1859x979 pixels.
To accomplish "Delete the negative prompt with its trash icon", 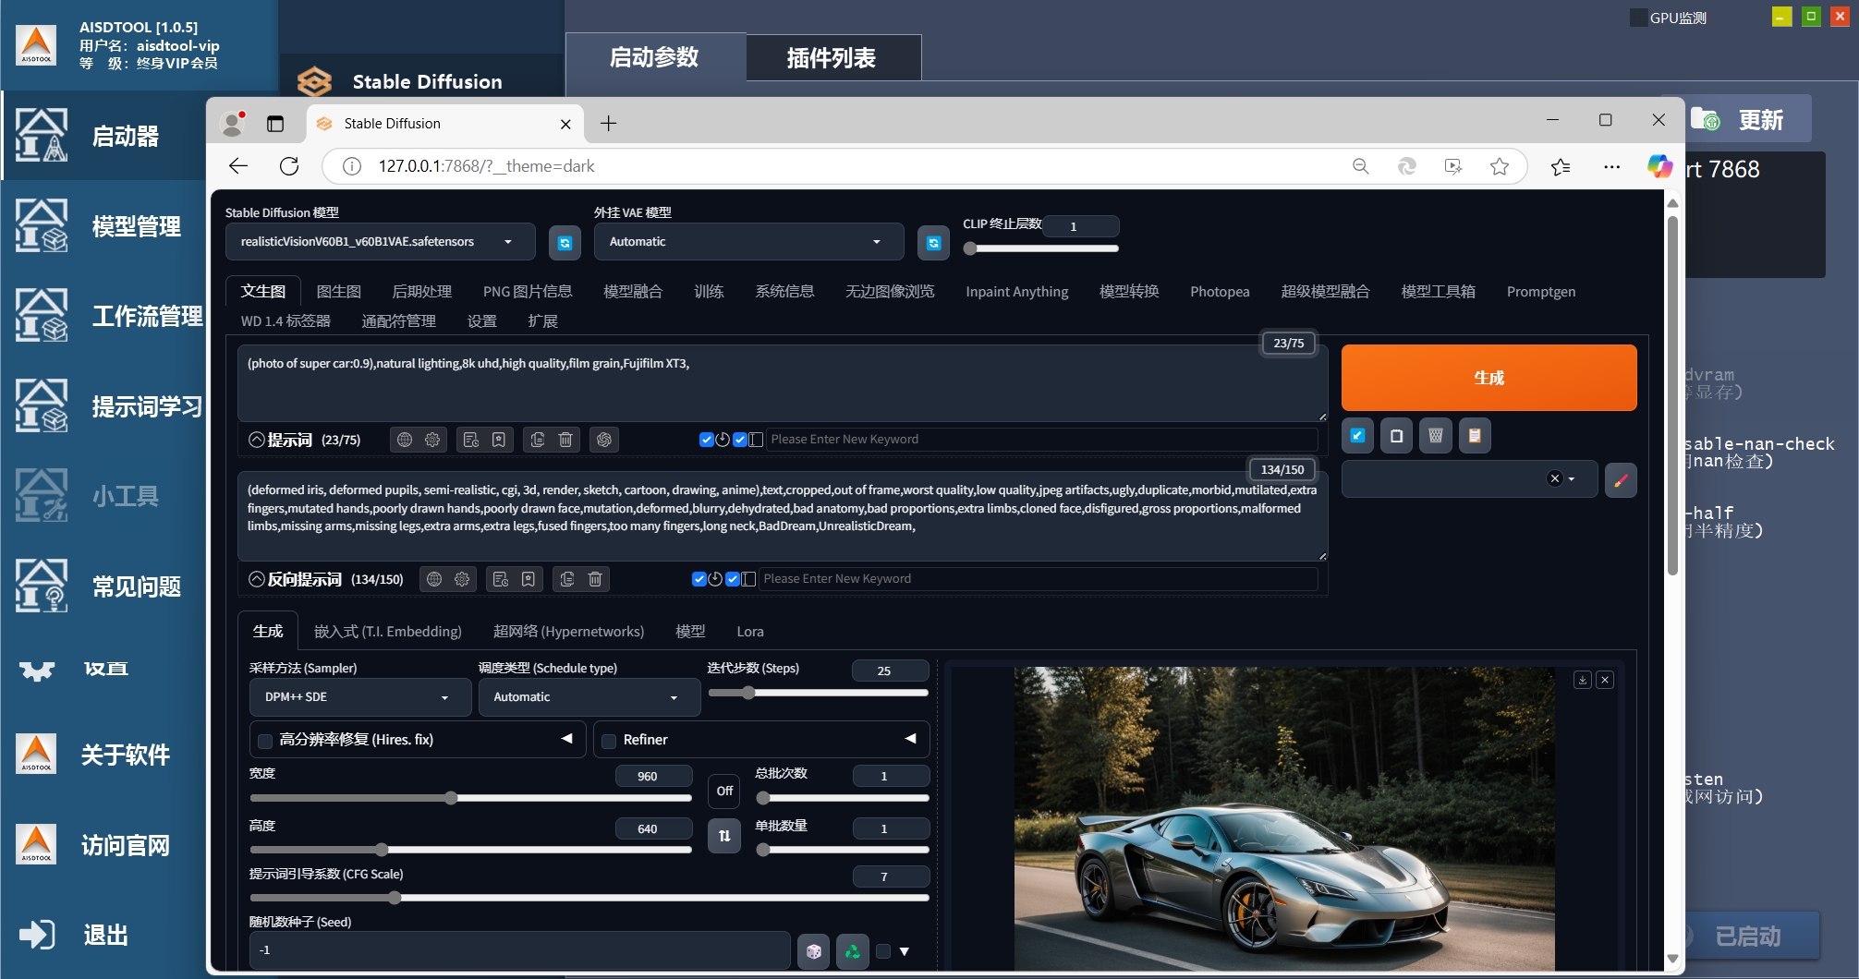I will pyautogui.click(x=595, y=579).
